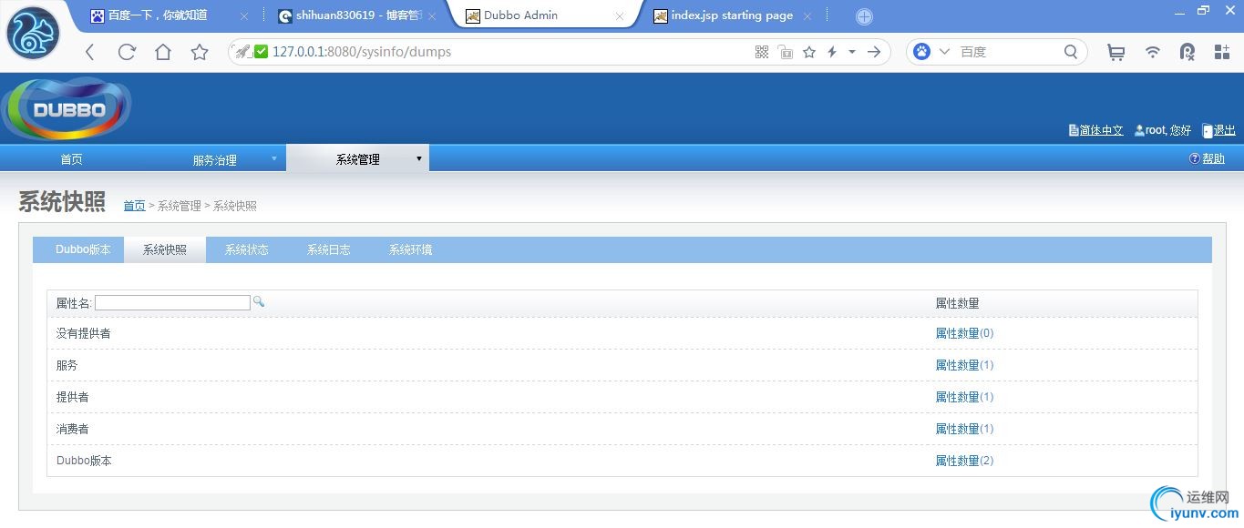This screenshot has width=1244, height=528.
Task: Click the 提供者 row label
Action: (73, 397)
